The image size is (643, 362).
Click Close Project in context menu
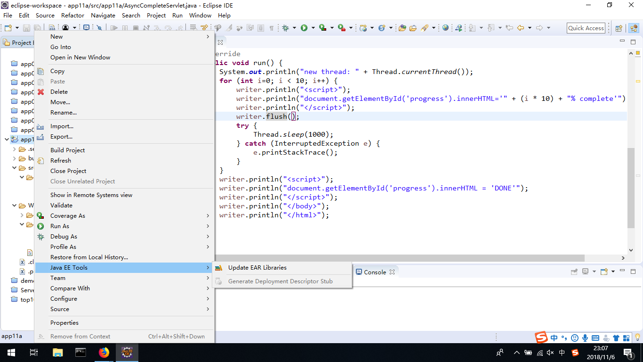(x=124, y=171)
